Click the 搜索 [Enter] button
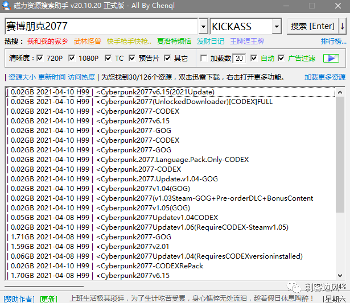The image size is (350, 303). pos(312,26)
